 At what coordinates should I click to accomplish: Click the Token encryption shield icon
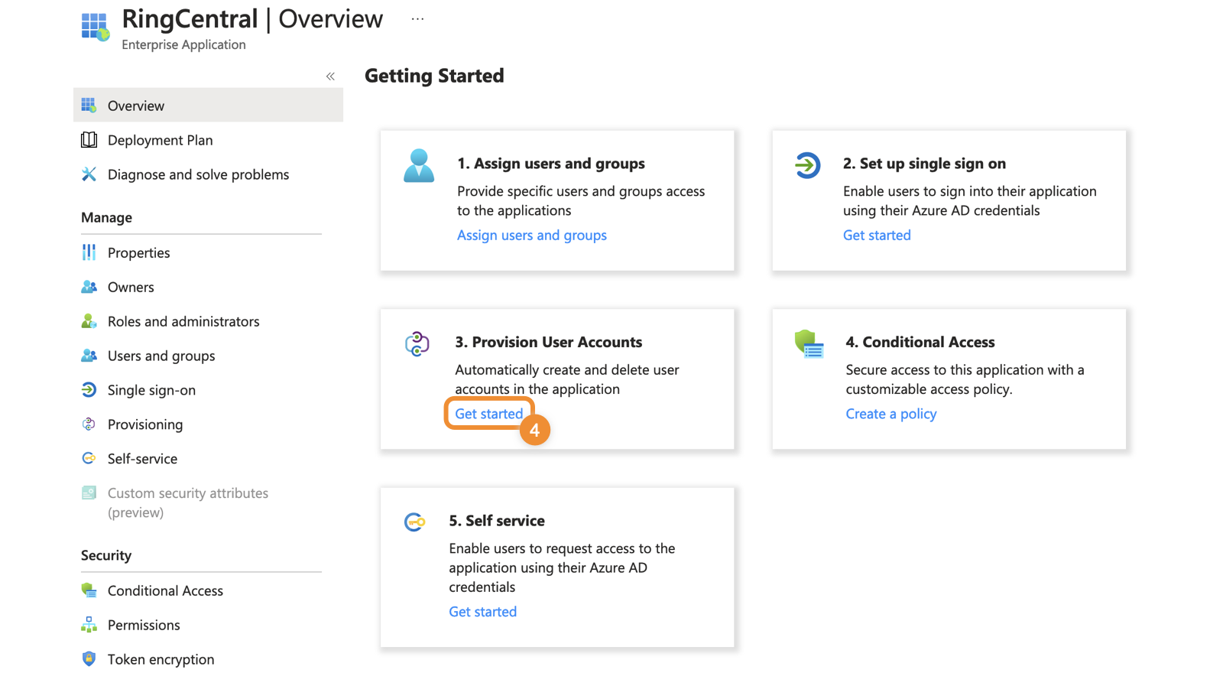[x=89, y=659]
